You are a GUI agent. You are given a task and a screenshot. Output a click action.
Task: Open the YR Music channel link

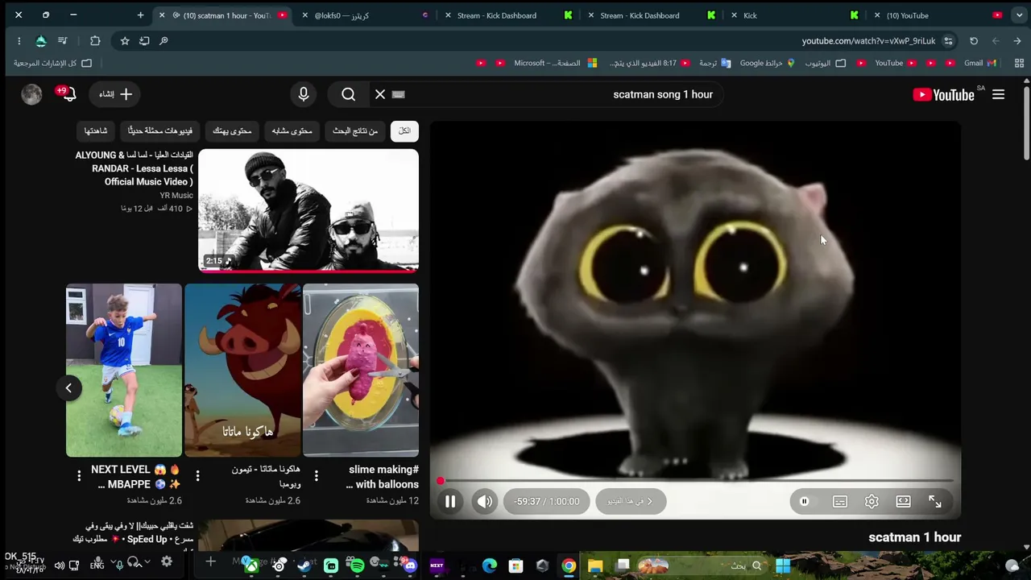click(176, 195)
